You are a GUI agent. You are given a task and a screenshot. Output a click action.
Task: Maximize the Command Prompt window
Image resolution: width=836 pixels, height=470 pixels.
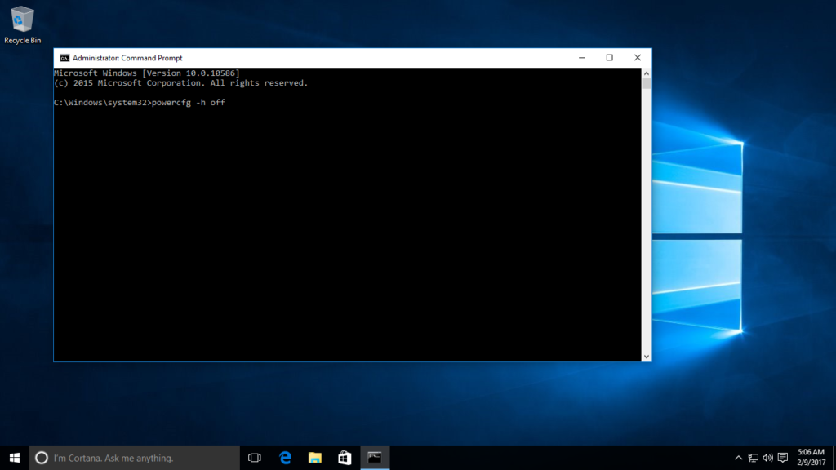coord(609,58)
